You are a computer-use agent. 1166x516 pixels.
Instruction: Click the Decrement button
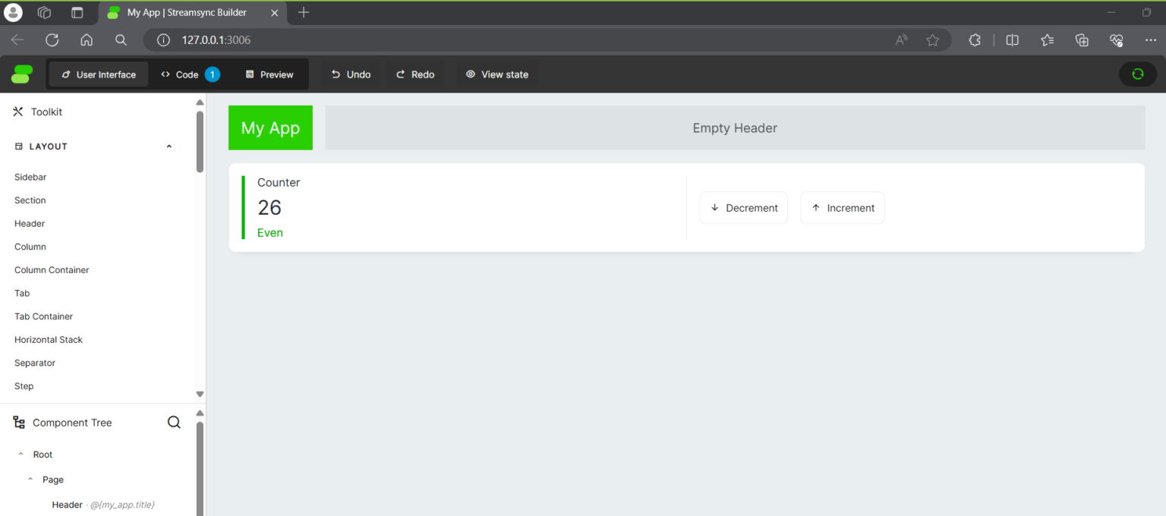click(743, 208)
